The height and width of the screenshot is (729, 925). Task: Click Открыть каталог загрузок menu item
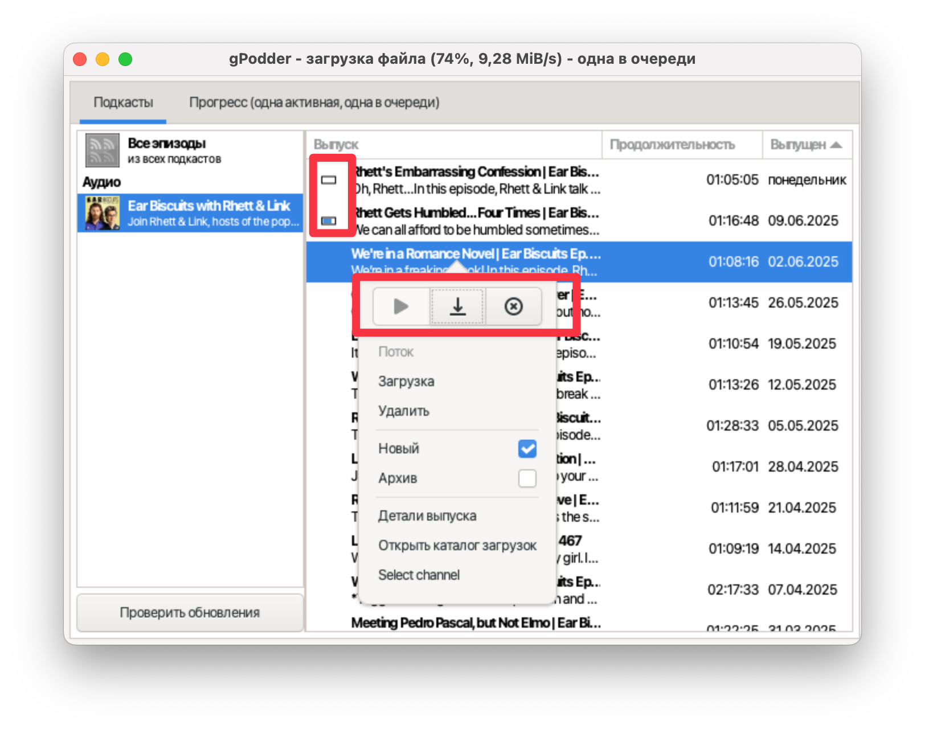(457, 546)
